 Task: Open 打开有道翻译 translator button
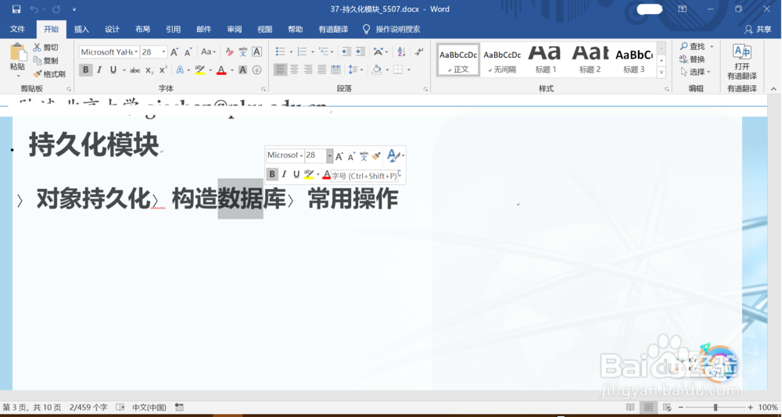(x=741, y=62)
